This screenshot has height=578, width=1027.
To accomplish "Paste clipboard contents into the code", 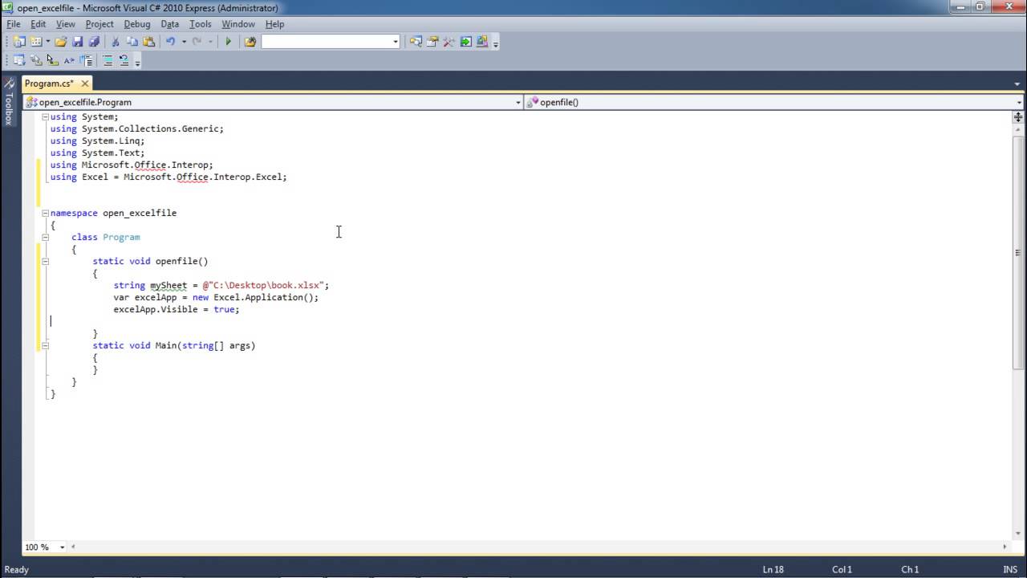I will click(x=150, y=41).
